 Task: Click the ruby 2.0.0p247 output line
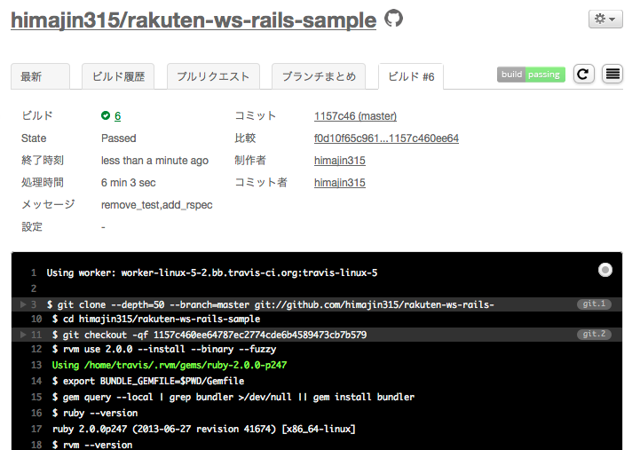tap(203, 429)
